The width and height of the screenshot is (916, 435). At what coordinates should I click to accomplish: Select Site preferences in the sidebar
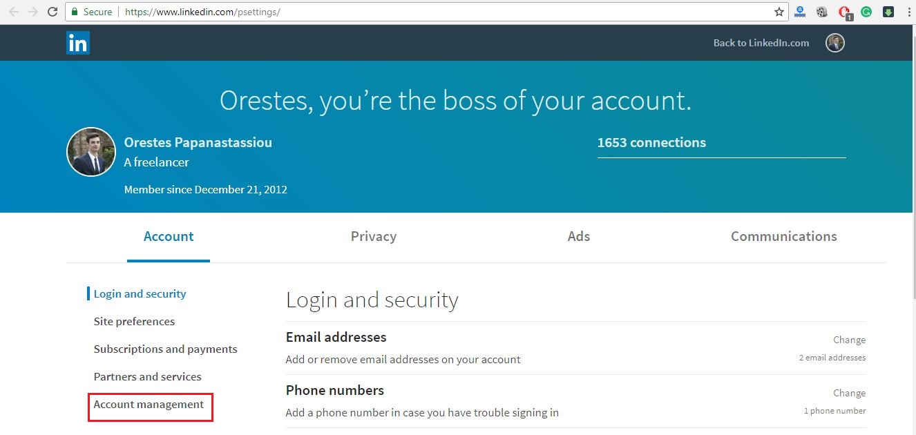(x=134, y=322)
